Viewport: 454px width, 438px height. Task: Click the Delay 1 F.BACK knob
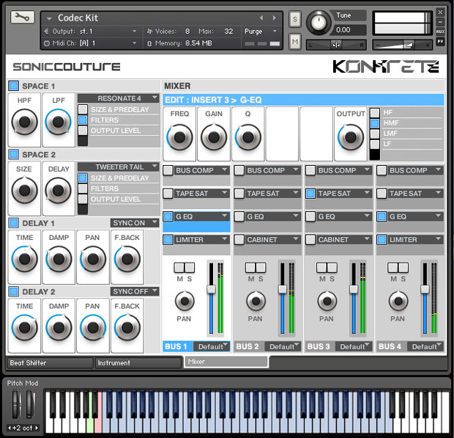pos(127,259)
